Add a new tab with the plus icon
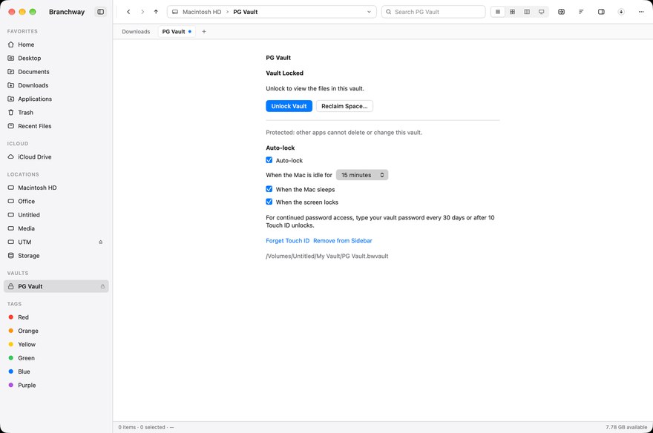 [204, 32]
